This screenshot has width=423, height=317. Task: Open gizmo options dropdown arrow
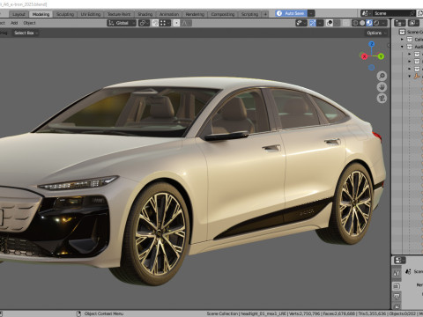(320, 23)
